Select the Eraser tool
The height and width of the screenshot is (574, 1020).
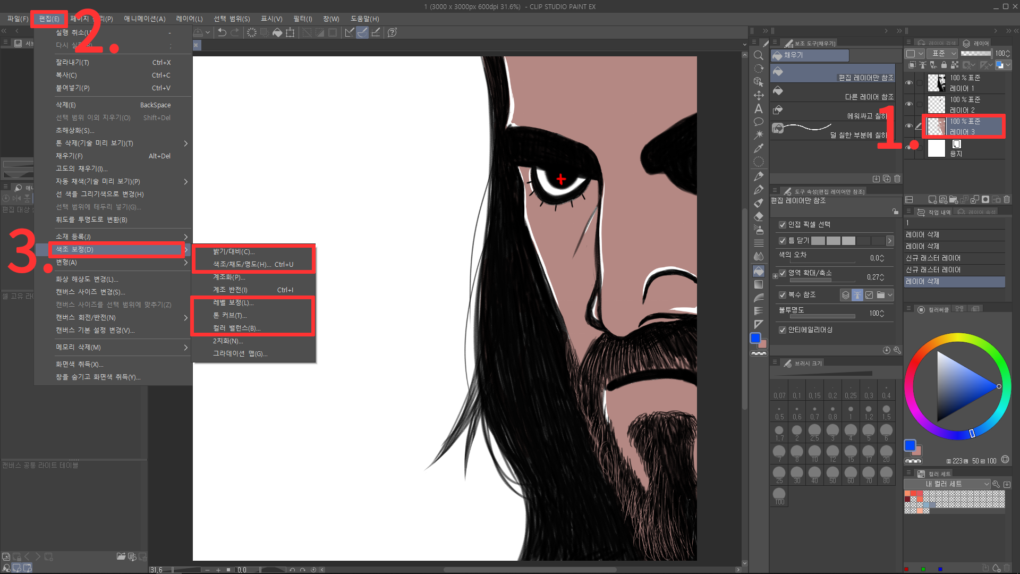pyautogui.click(x=759, y=216)
